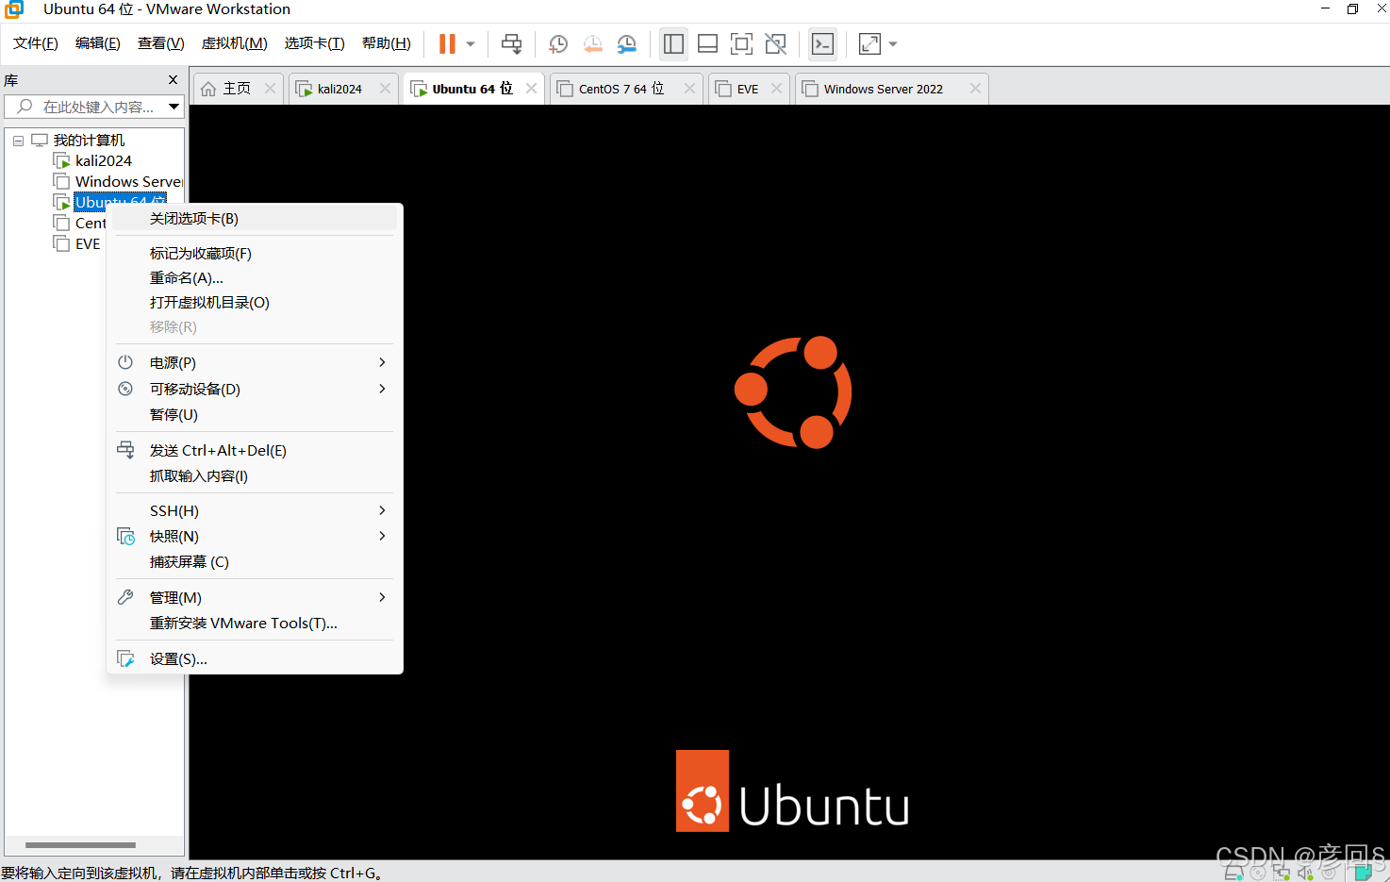Click the orange pause VM toolbar button
1390x882 pixels.
click(447, 44)
